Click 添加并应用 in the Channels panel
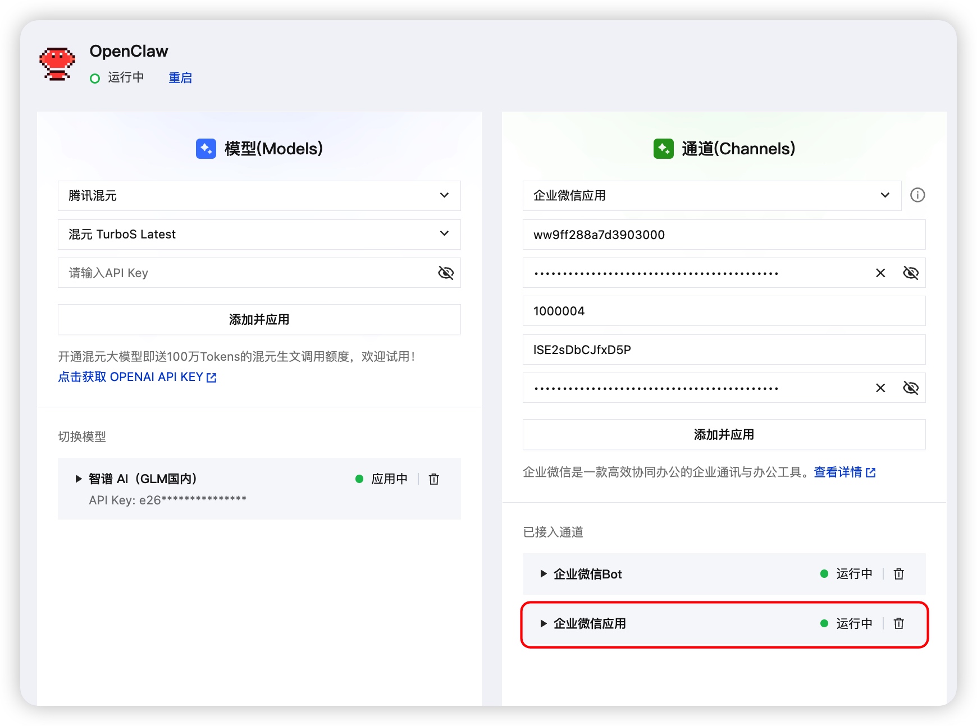The height and width of the screenshot is (726, 977). click(724, 435)
